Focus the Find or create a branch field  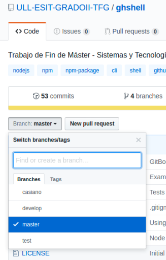tap(77, 161)
